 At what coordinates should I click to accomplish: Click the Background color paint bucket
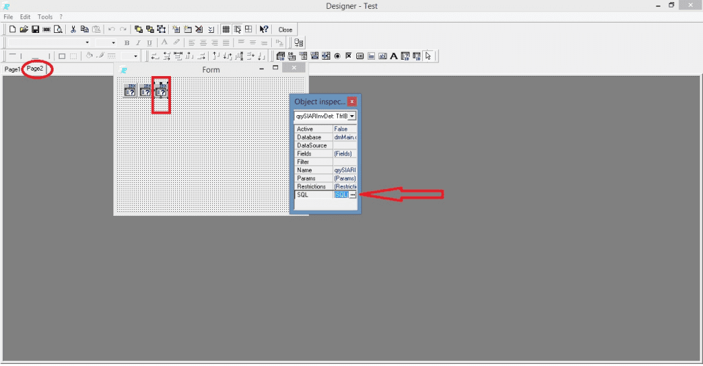89,56
